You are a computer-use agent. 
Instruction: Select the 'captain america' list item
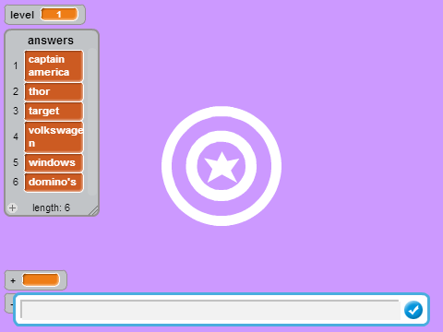pos(54,65)
